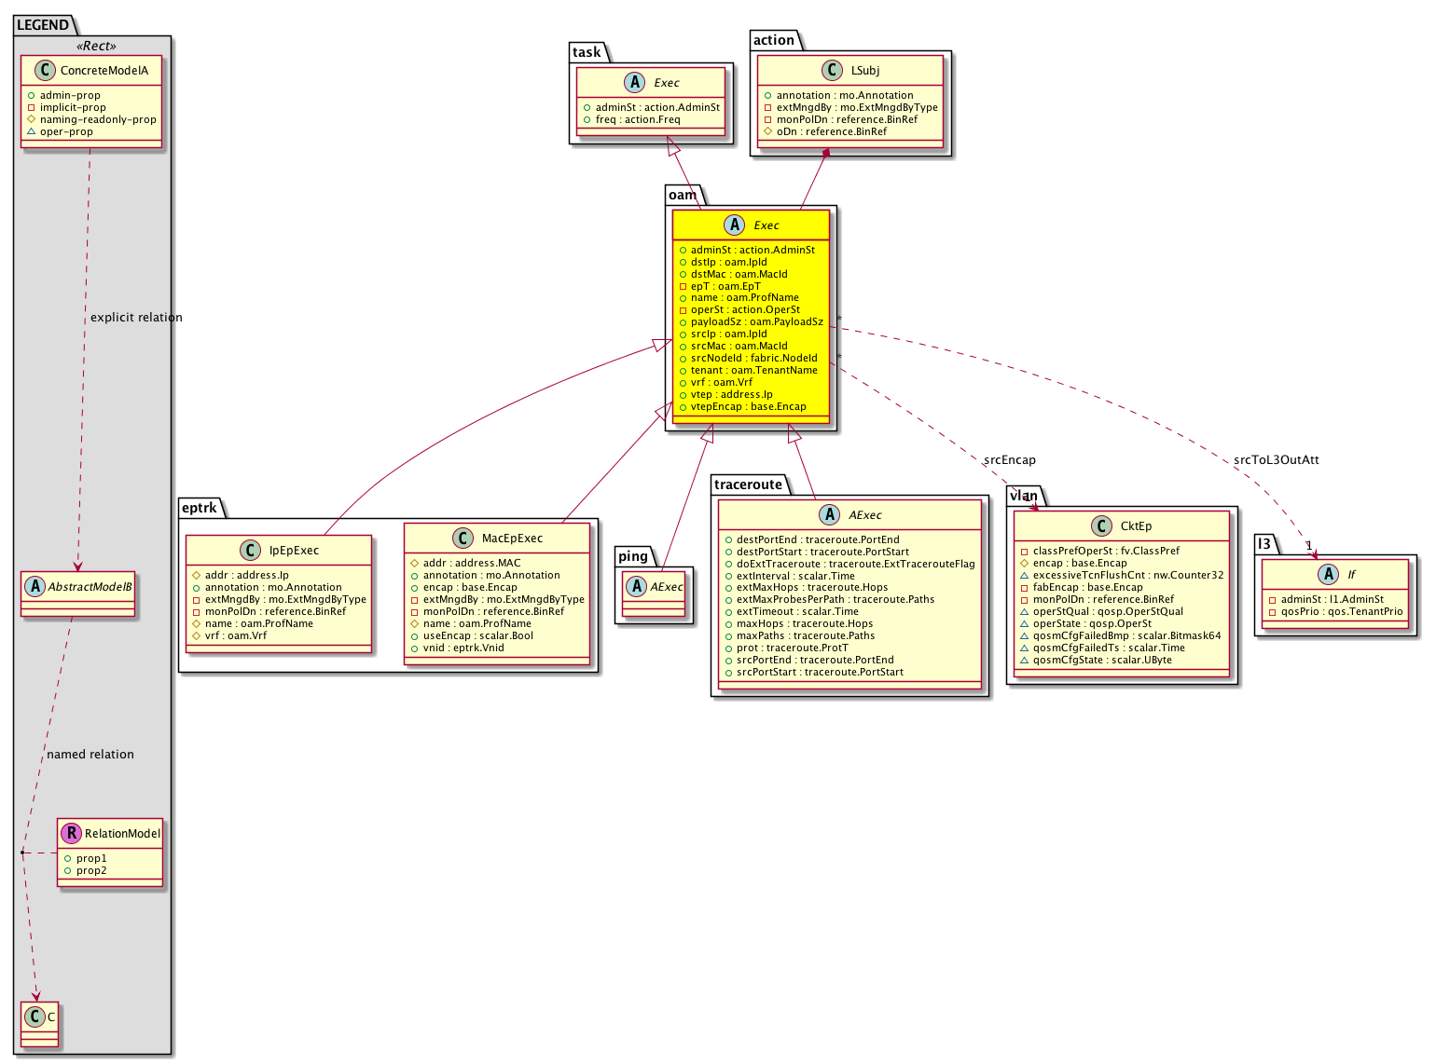
Task: Select the C icon of CktEp class
Action: (x=1101, y=526)
